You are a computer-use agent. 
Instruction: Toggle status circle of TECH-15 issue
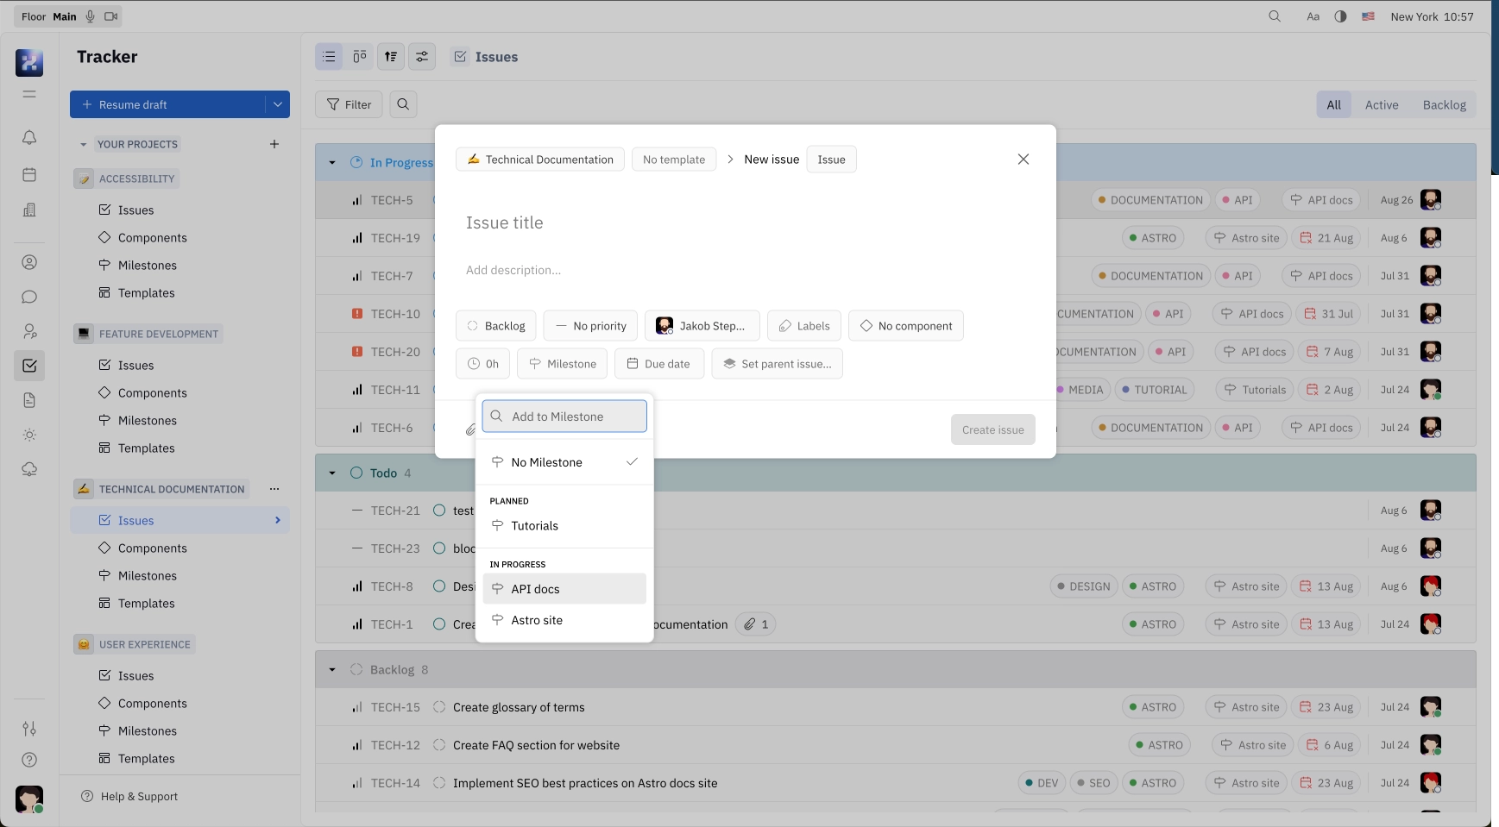[x=439, y=707]
